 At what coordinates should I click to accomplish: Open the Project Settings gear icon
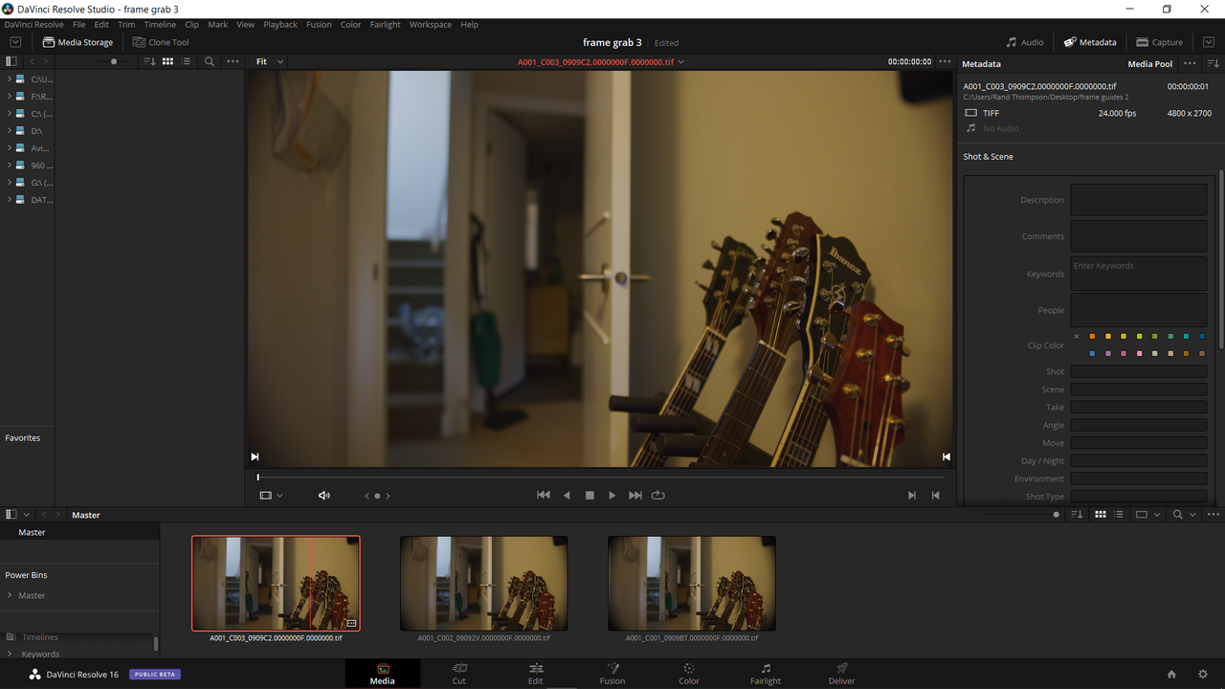point(1203,675)
